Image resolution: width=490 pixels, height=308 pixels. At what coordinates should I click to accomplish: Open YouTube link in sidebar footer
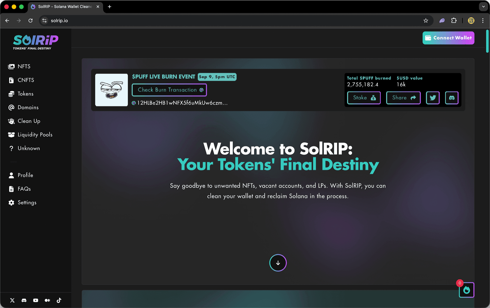(x=36, y=300)
